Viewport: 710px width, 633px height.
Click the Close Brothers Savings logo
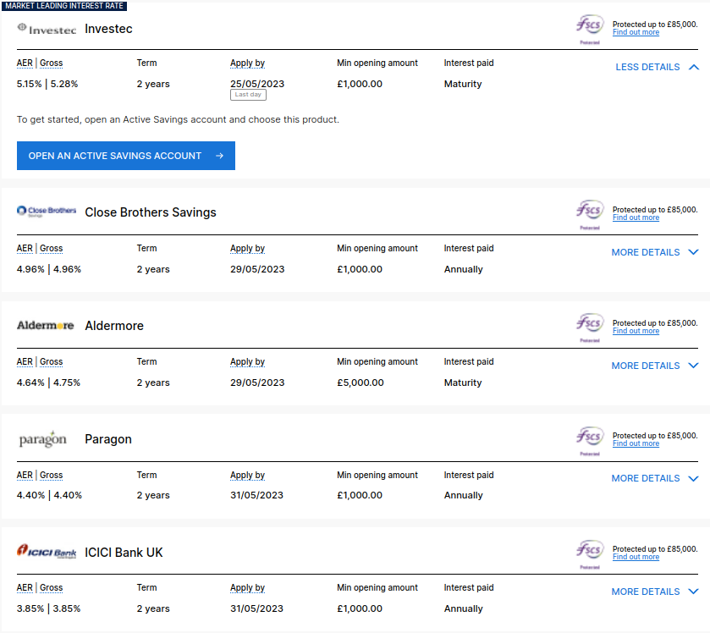(x=47, y=212)
